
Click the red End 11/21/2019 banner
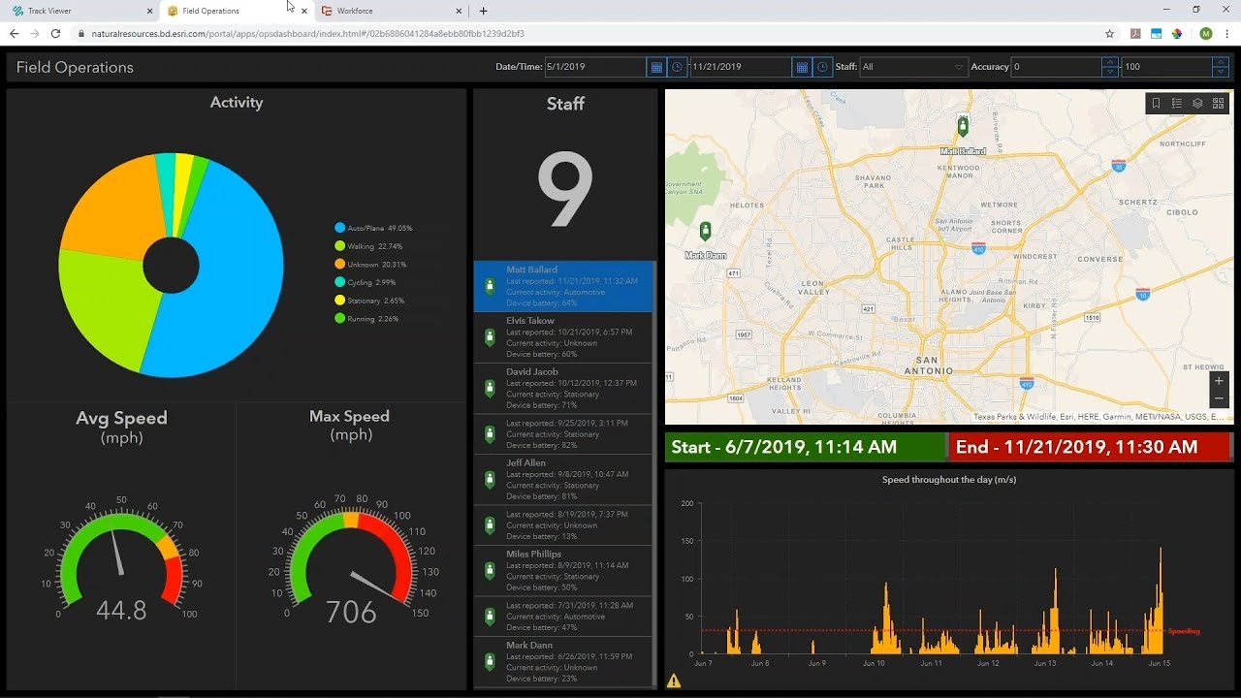tap(1089, 447)
